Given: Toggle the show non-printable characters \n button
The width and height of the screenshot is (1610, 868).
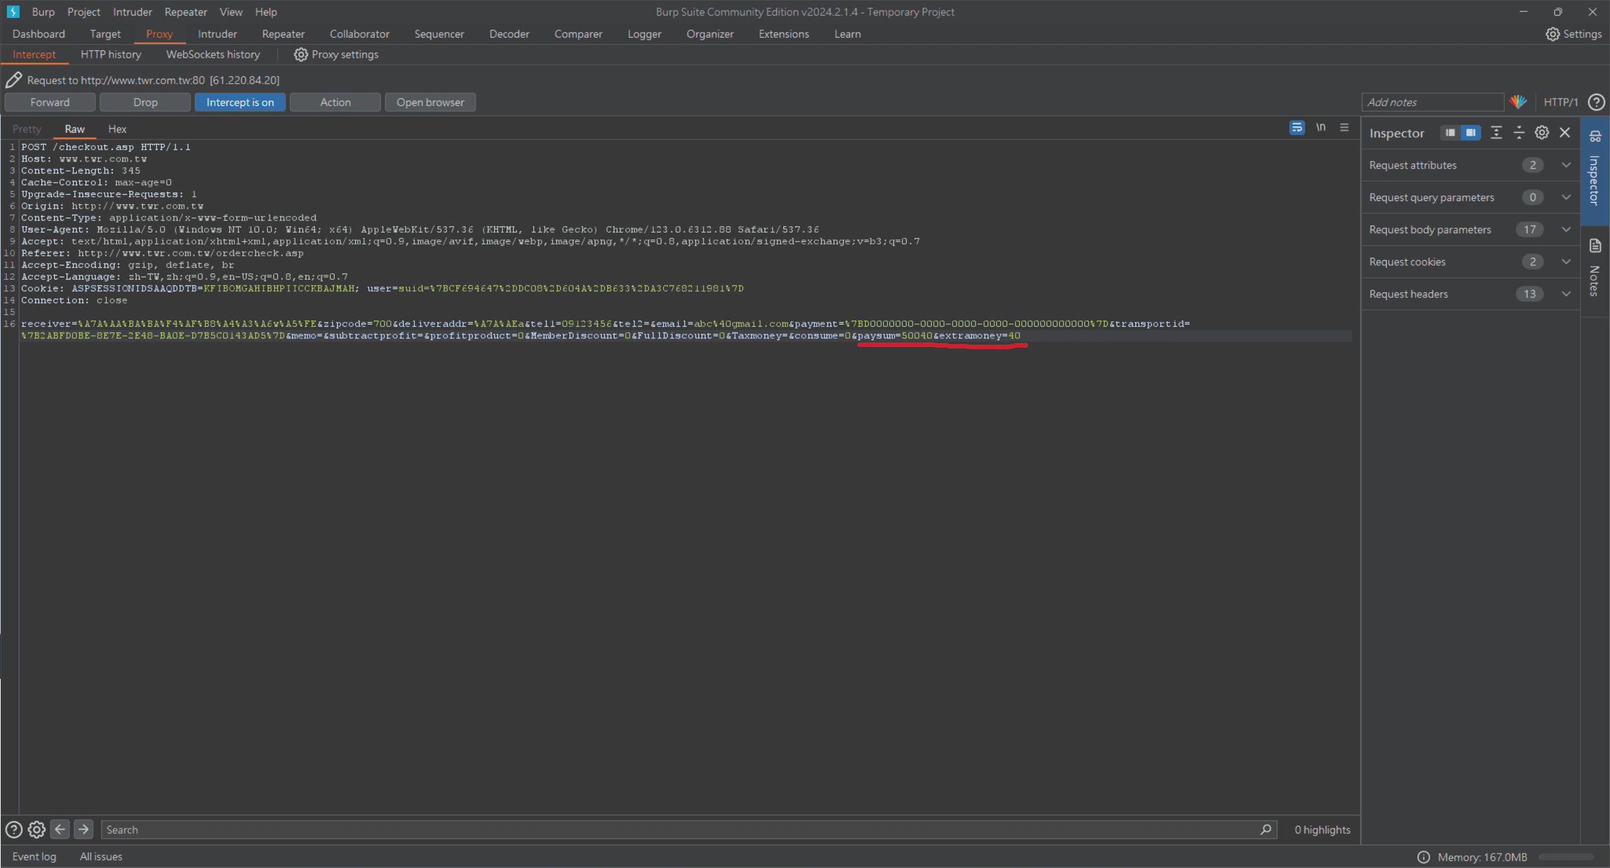Looking at the screenshot, I should pyautogui.click(x=1320, y=128).
